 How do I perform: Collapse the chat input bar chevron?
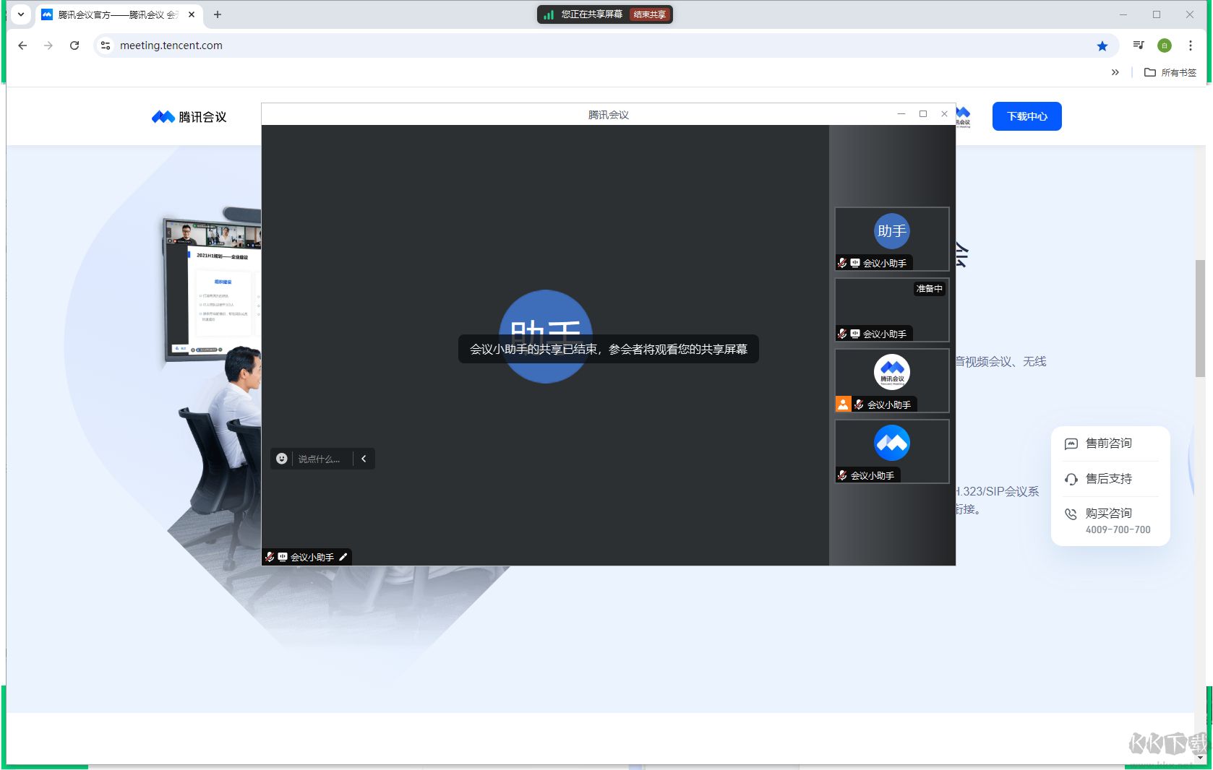coord(364,459)
